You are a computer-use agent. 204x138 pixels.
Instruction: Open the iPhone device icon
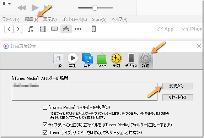pos(94,29)
